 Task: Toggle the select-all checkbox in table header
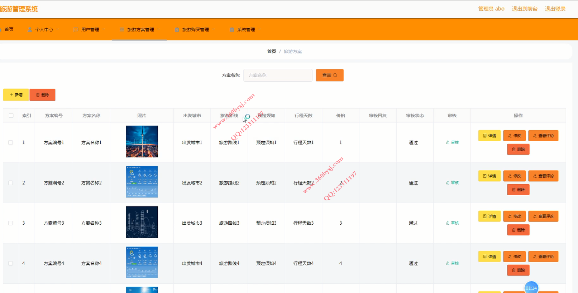pos(11,116)
